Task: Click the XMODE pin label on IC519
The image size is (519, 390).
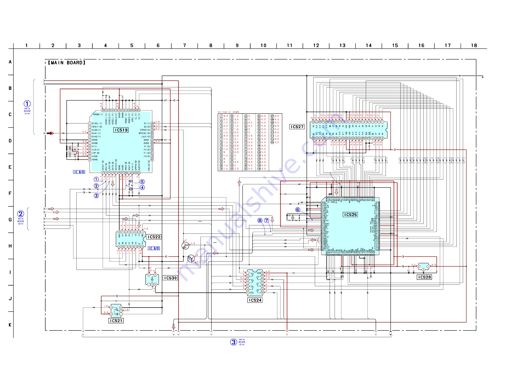Action: pos(98,115)
